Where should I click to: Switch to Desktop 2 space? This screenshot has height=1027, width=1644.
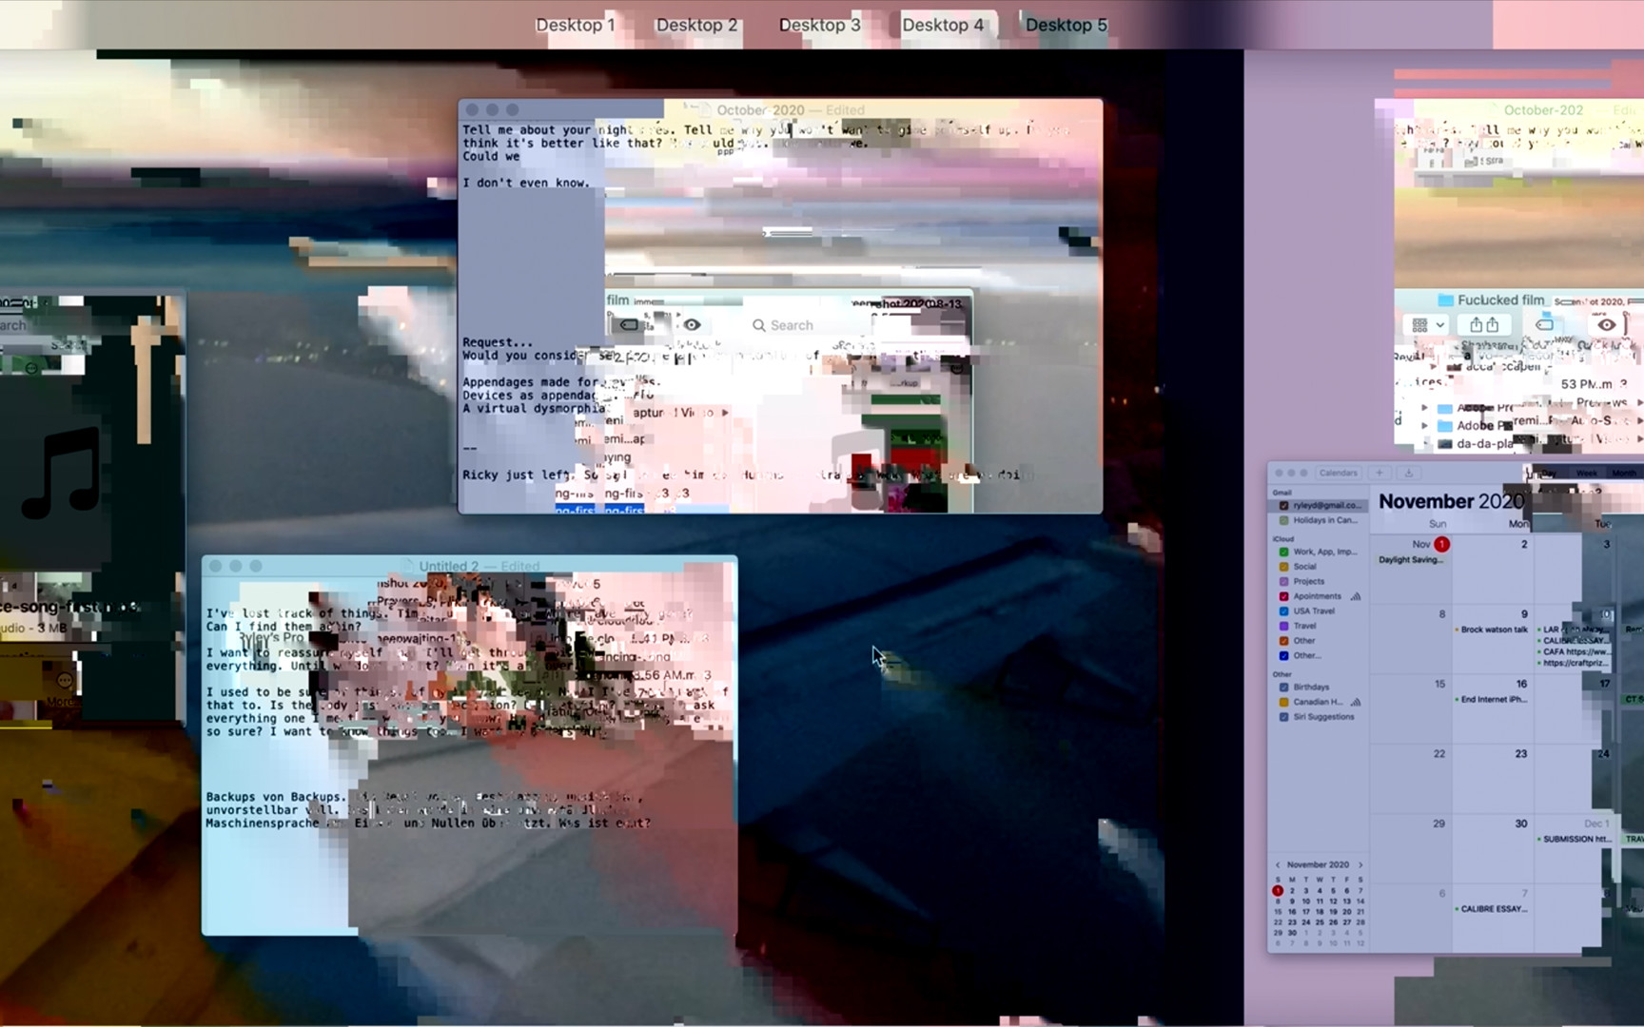pyautogui.click(x=695, y=25)
